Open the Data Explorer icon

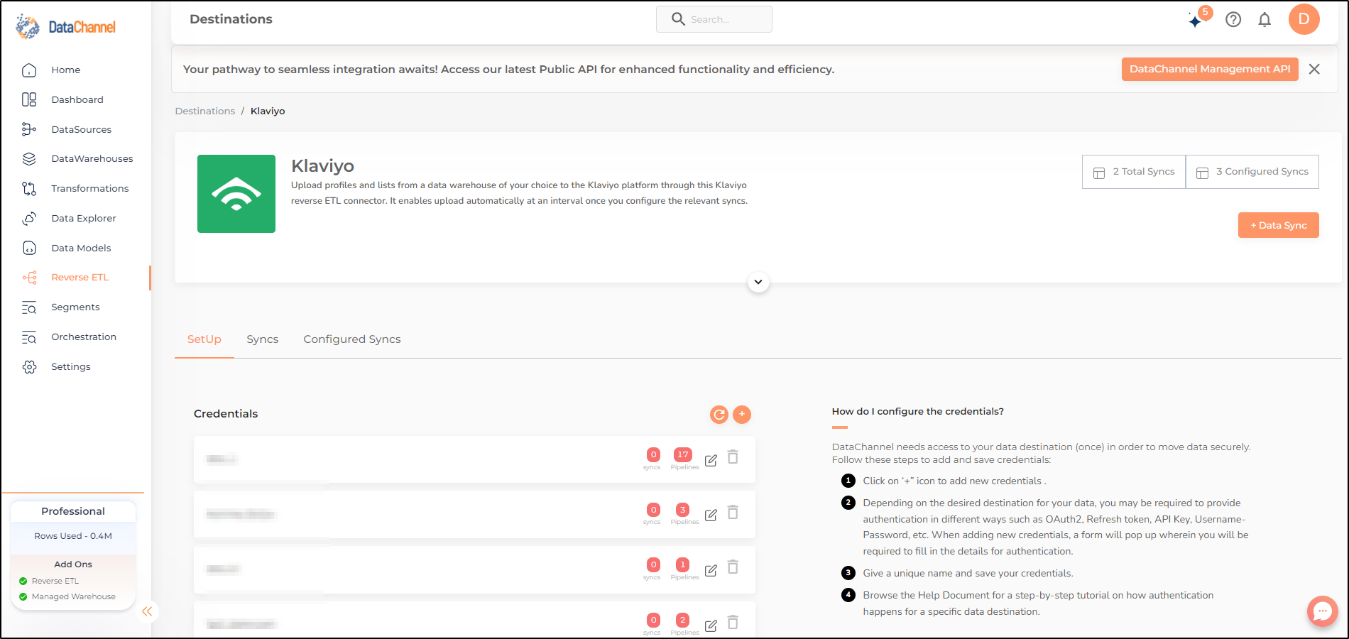(29, 219)
